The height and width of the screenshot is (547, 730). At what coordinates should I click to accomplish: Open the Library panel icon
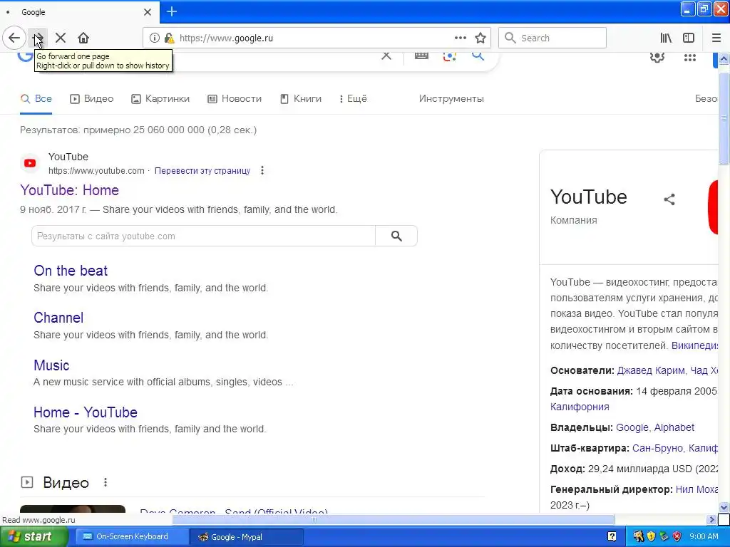[x=666, y=38]
